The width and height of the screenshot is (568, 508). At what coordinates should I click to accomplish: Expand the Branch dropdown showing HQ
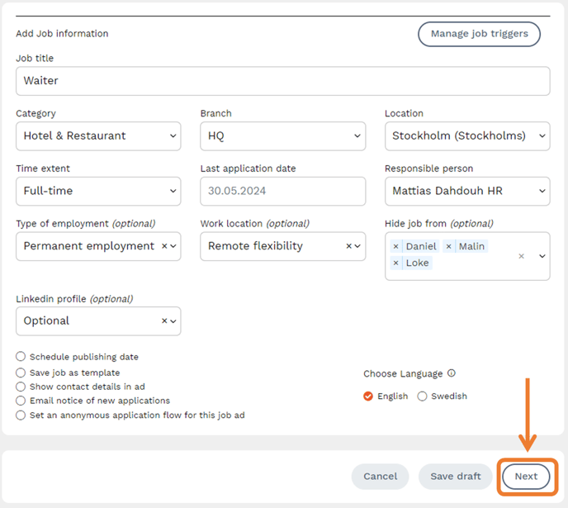(x=282, y=135)
